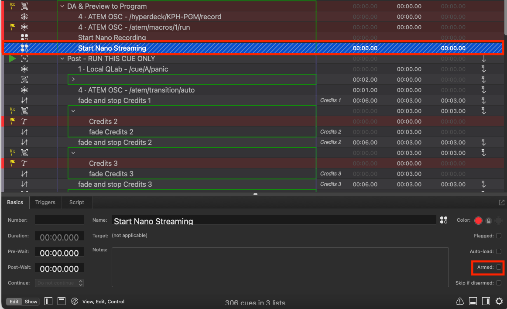Open the Script tab

77,202
